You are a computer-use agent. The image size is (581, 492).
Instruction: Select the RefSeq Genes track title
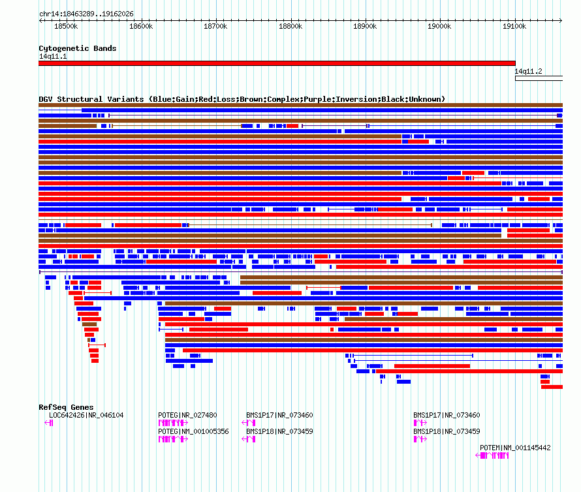point(66,407)
